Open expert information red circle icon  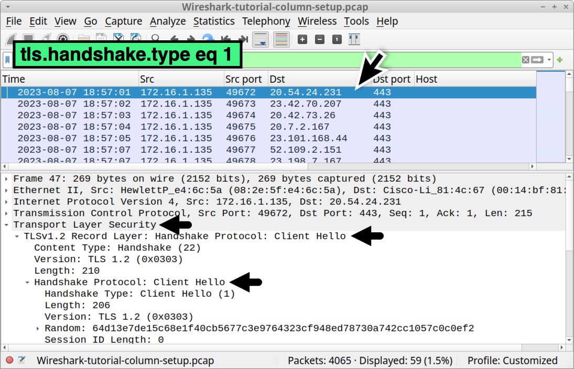click(x=10, y=360)
